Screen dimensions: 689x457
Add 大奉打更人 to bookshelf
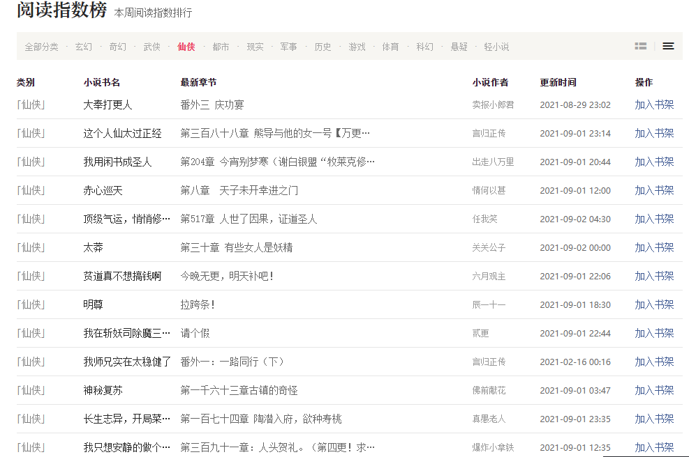tap(653, 104)
